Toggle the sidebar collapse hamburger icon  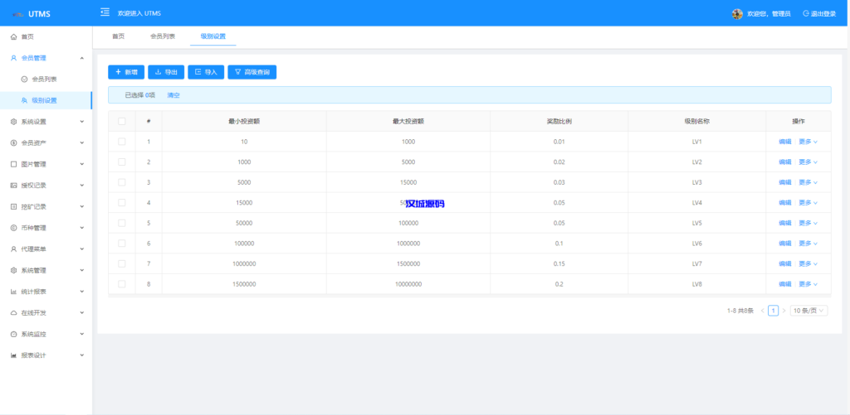(105, 12)
